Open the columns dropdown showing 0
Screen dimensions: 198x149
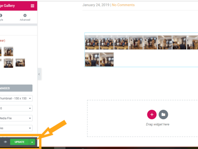[x=16, y=108]
